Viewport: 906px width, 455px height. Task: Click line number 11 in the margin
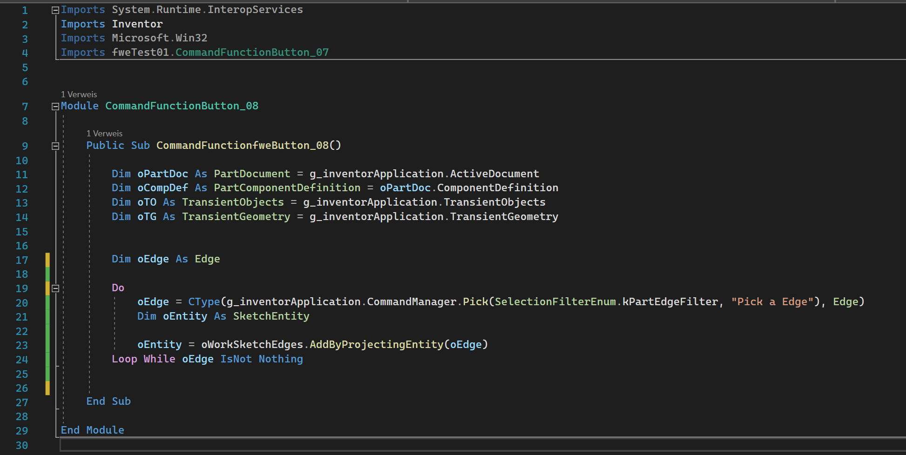click(x=22, y=174)
